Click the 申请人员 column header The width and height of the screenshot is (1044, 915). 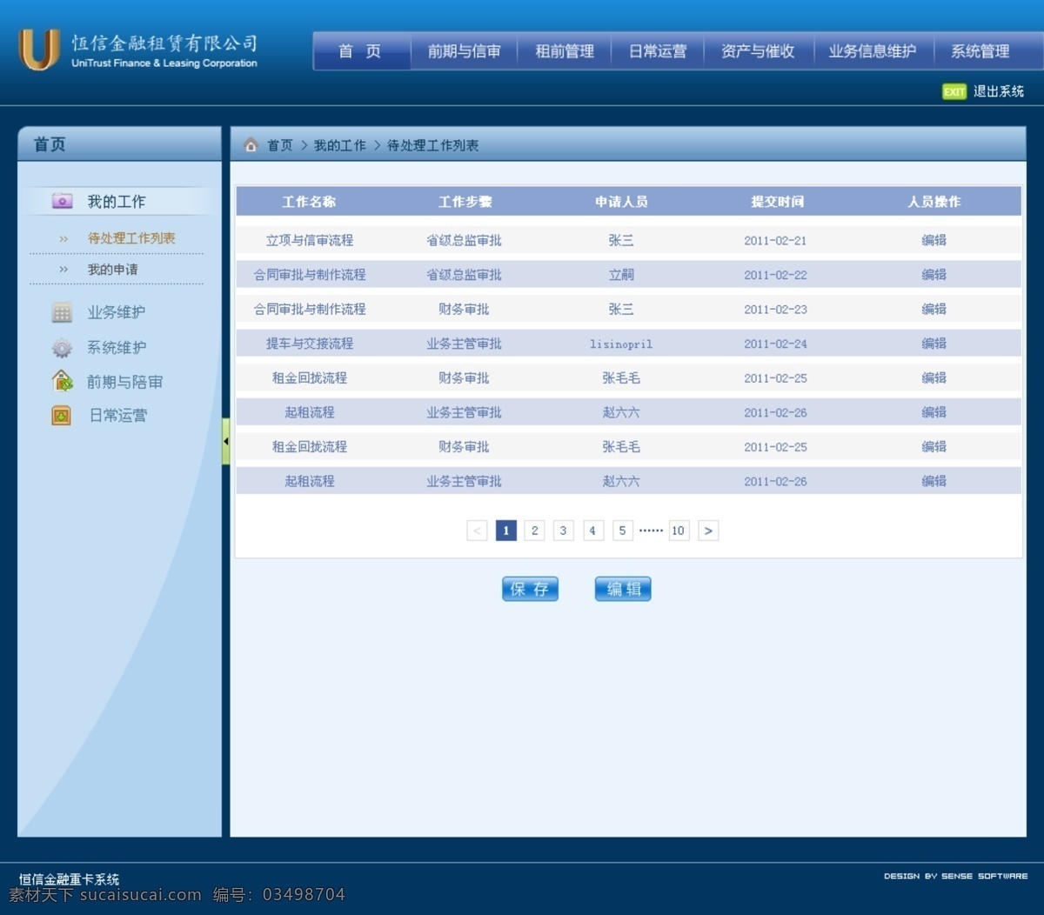pos(621,202)
